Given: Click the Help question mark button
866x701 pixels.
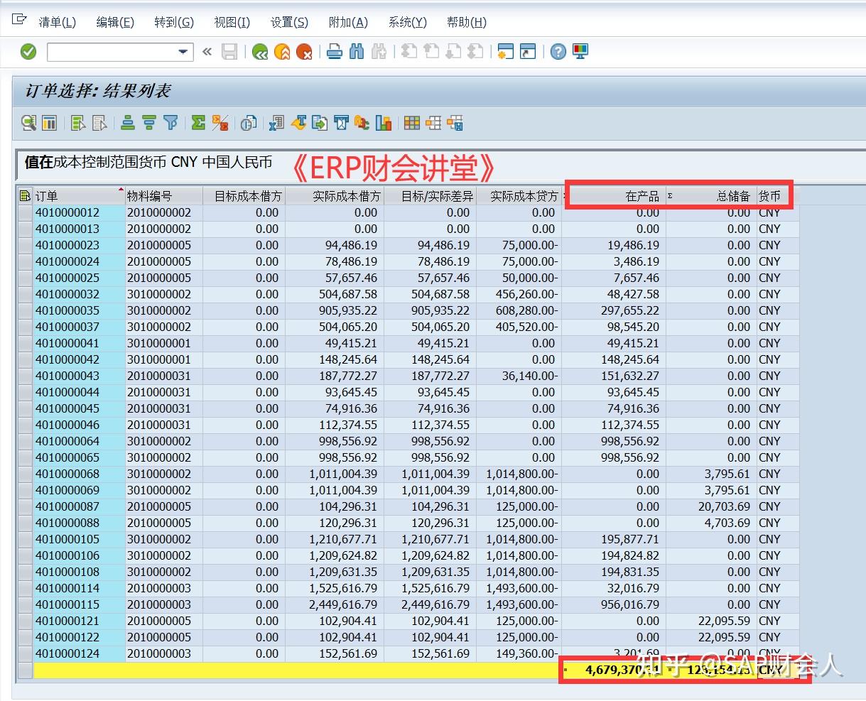Looking at the screenshot, I should 558,51.
